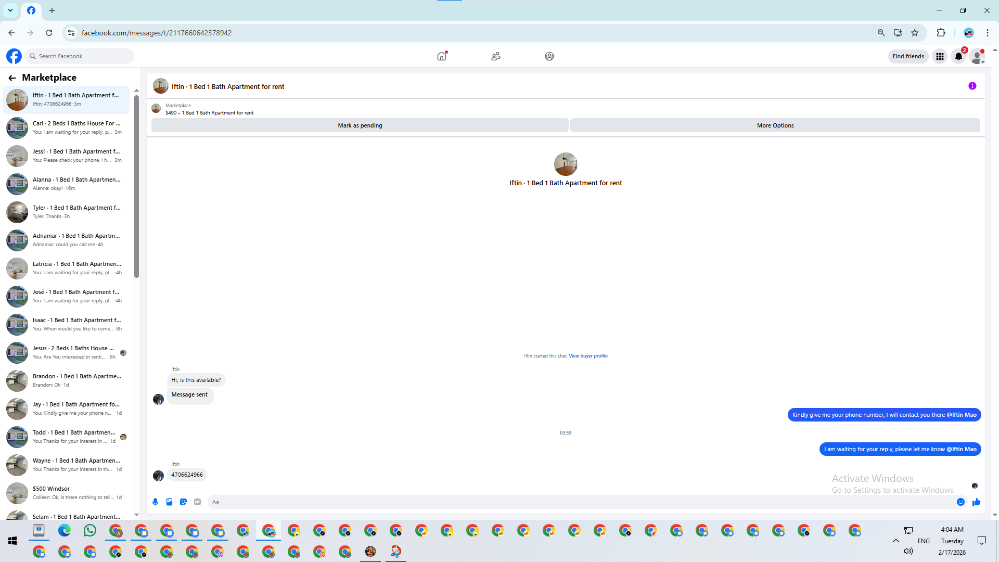Open the Friends icon in top navigation

coord(496,56)
